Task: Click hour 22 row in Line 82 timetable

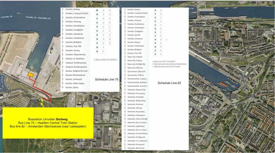Action: coord(158,54)
